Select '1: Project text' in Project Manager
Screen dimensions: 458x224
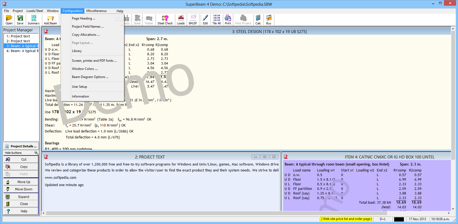point(21,36)
